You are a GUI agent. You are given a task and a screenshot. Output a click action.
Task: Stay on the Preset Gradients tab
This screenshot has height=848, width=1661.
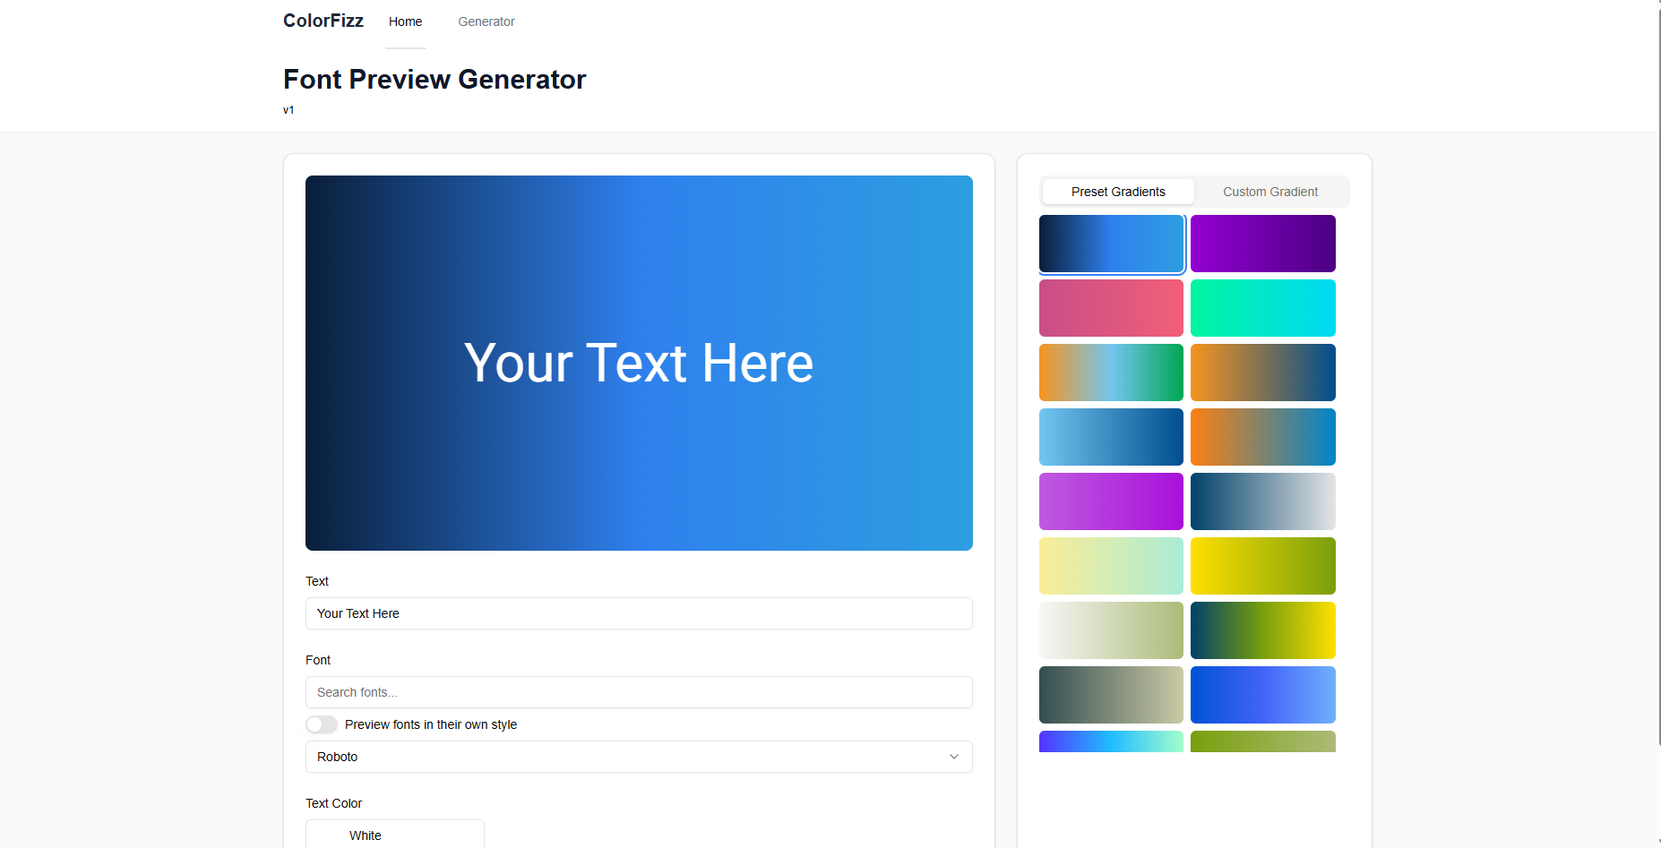click(x=1118, y=192)
